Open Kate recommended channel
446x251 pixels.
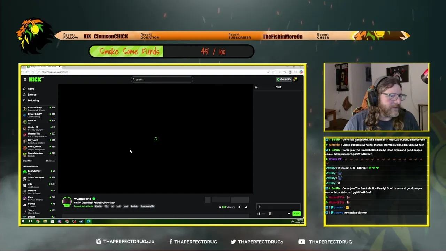click(39, 198)
